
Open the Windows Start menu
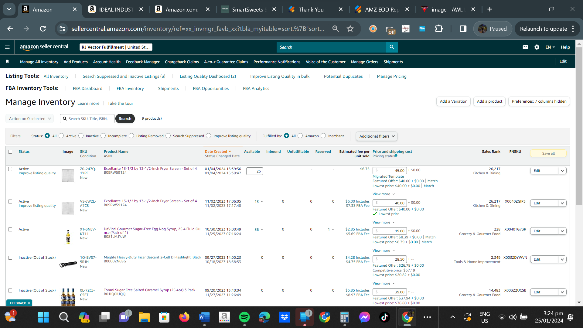(43, 317)
